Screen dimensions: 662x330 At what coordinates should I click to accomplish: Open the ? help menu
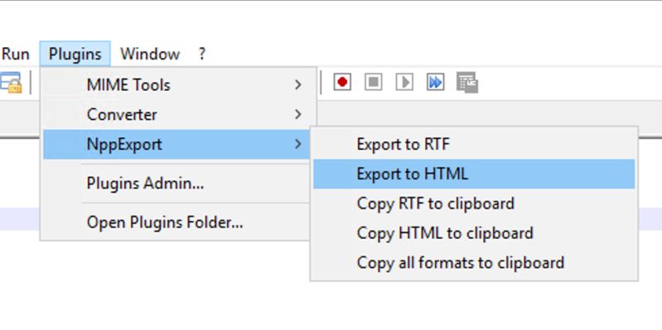202,54
